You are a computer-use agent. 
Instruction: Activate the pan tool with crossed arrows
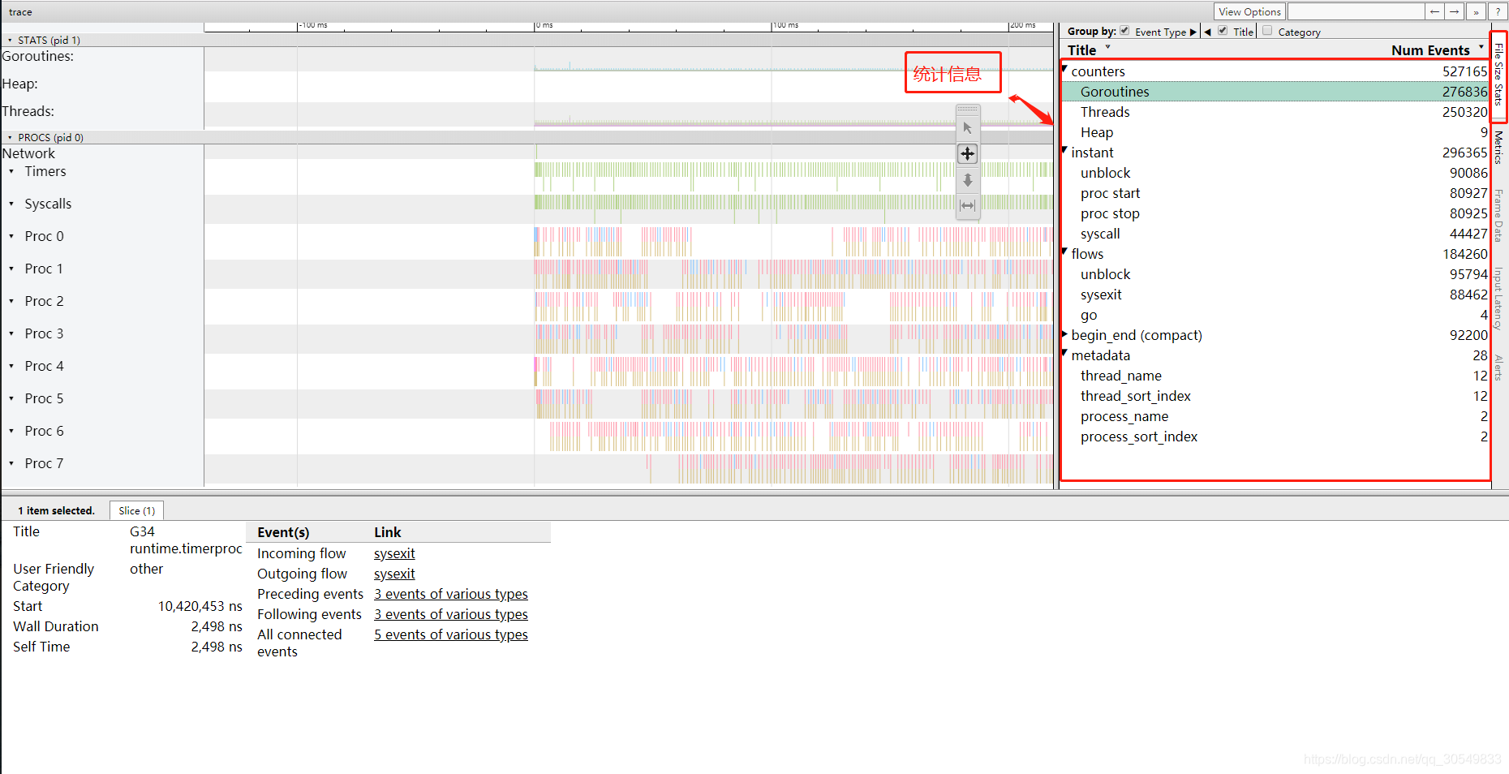tap(967, 153)
